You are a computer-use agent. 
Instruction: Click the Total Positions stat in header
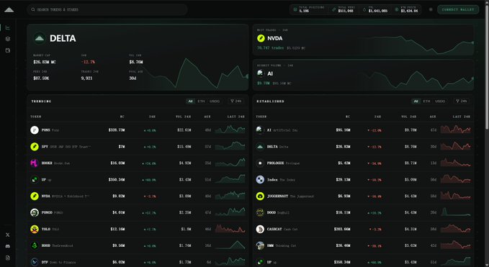(309, 9)
